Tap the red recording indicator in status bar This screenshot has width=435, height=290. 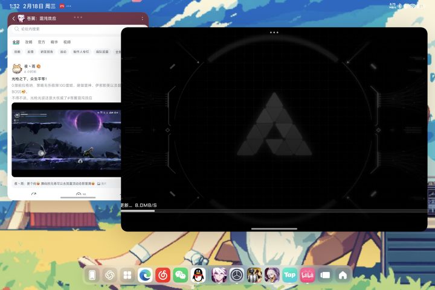coord(62,6)
